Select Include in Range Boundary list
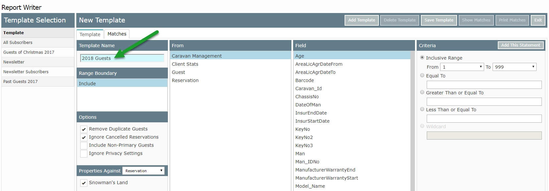The width and height of the screenshot is (549, 191). point(122,84)
